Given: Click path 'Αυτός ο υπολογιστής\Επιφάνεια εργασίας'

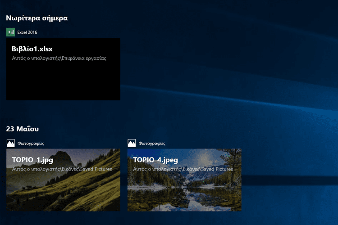Looking at the screenshot, I should (59, 58).
